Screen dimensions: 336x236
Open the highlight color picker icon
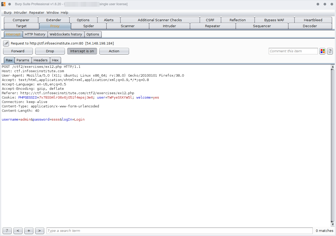click(323, 51)
